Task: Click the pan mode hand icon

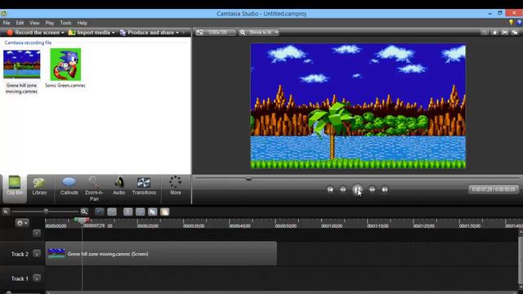Action: [494, 32]
